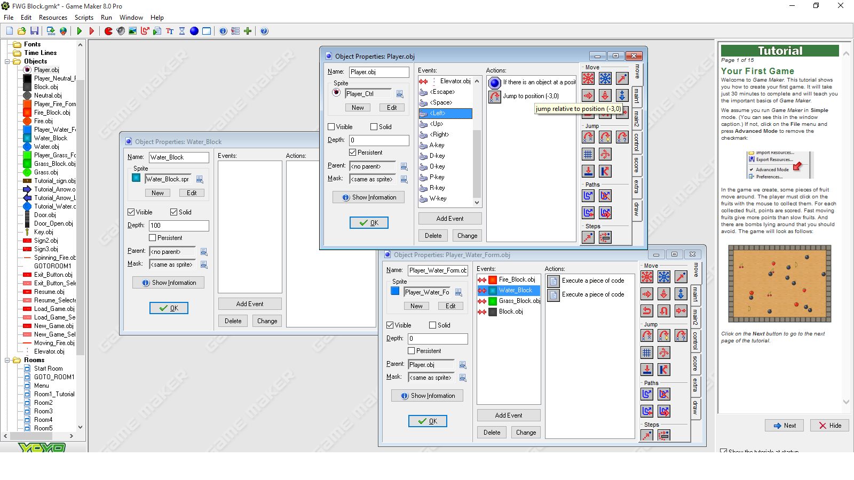Save the game with floppy disk icon

pyautogui.click(x=34, y=31)
